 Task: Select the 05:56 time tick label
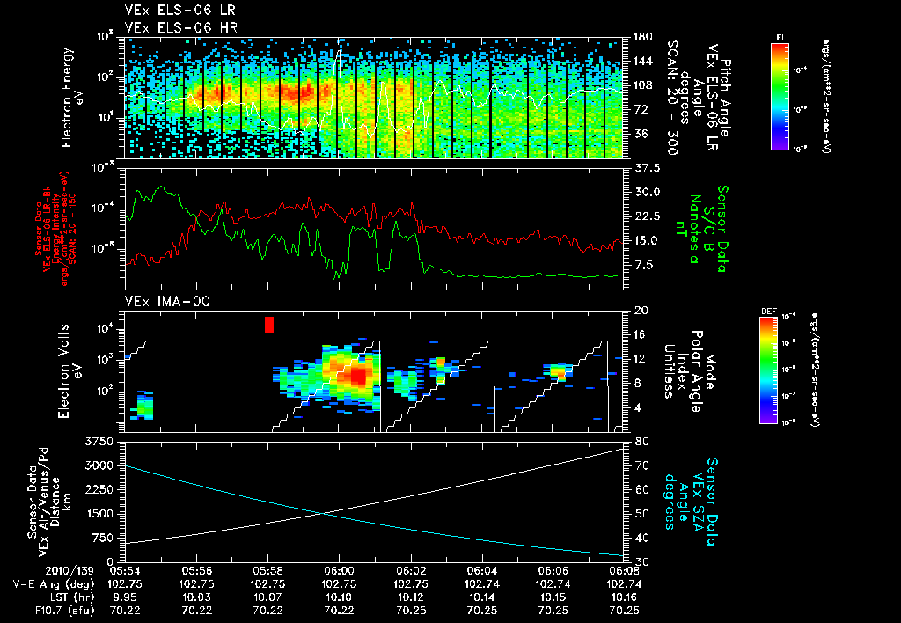pos(196,571)
